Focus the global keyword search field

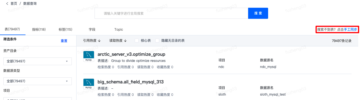pos(171,13)
